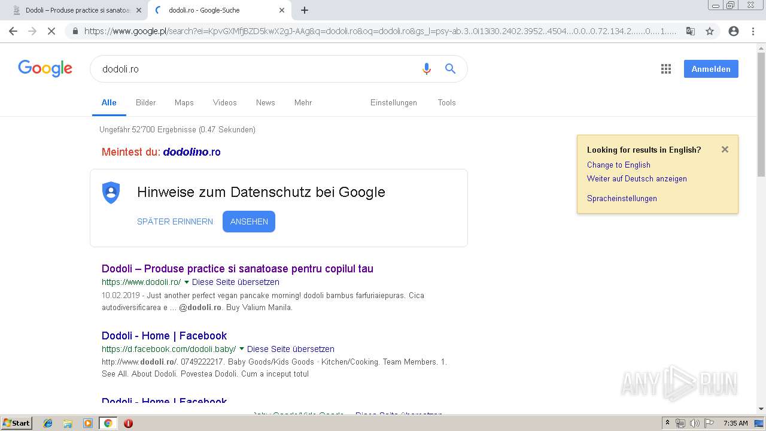The height and width of the screenshot is (431, 766).
Task: Open Internet Explorer from the taskbar
Action: pyautogui.click(x=48, y=423)
